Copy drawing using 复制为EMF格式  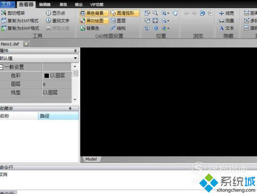(20, 21)
